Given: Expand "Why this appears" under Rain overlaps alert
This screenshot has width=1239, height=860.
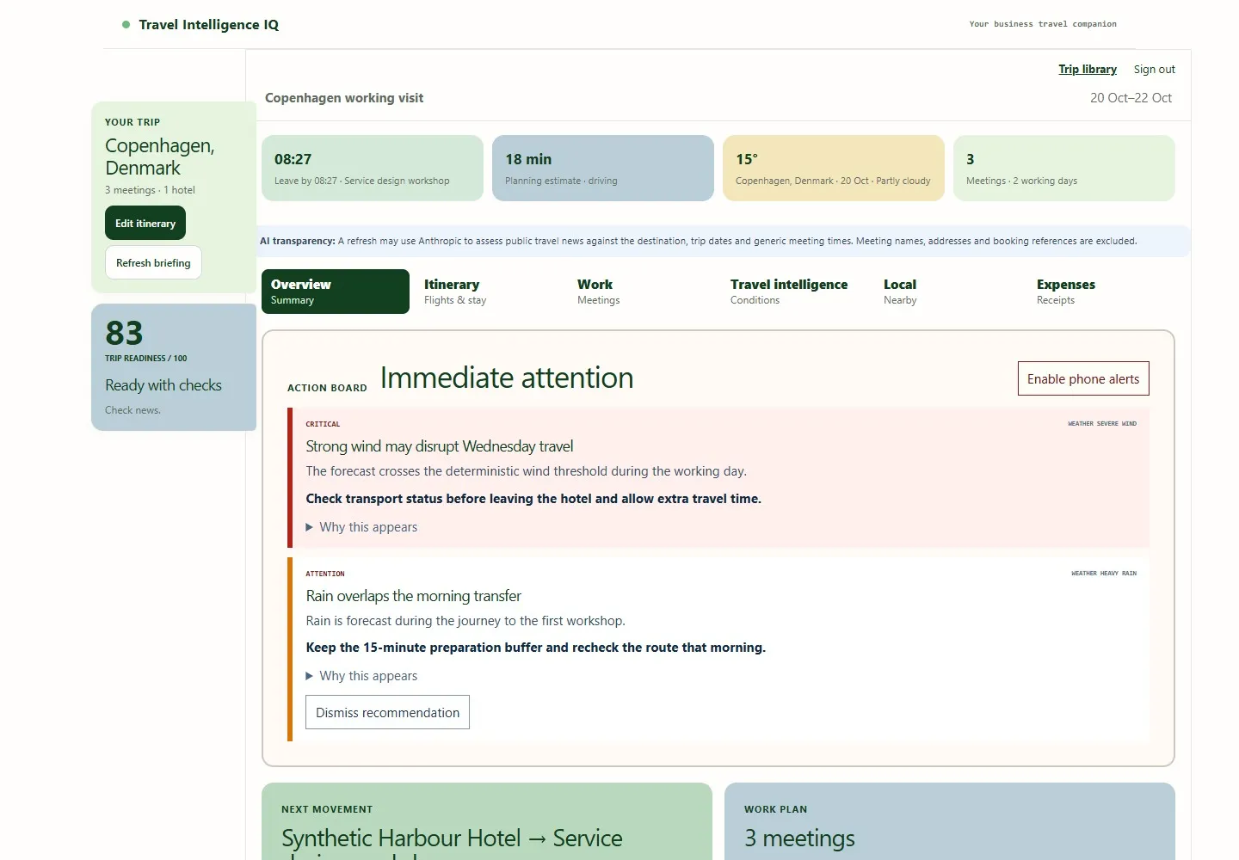Looking at the screenshot, I should [361, 676].
